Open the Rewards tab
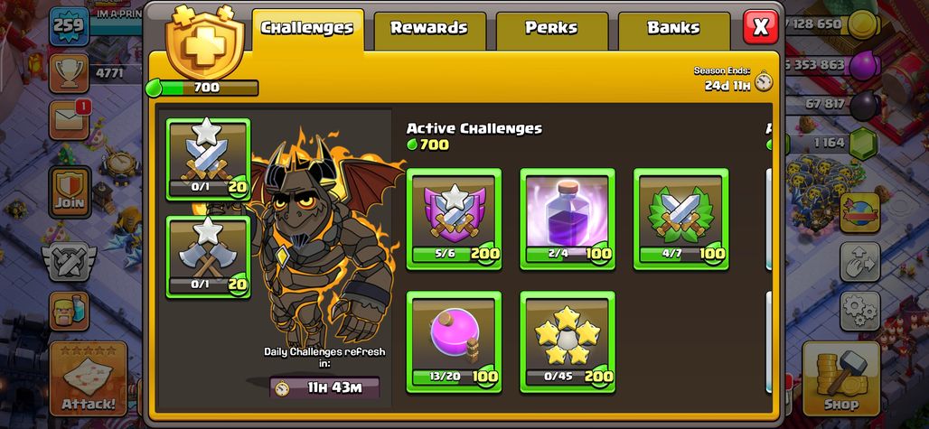This screenshot has width=929, height=429. [429, 30]
